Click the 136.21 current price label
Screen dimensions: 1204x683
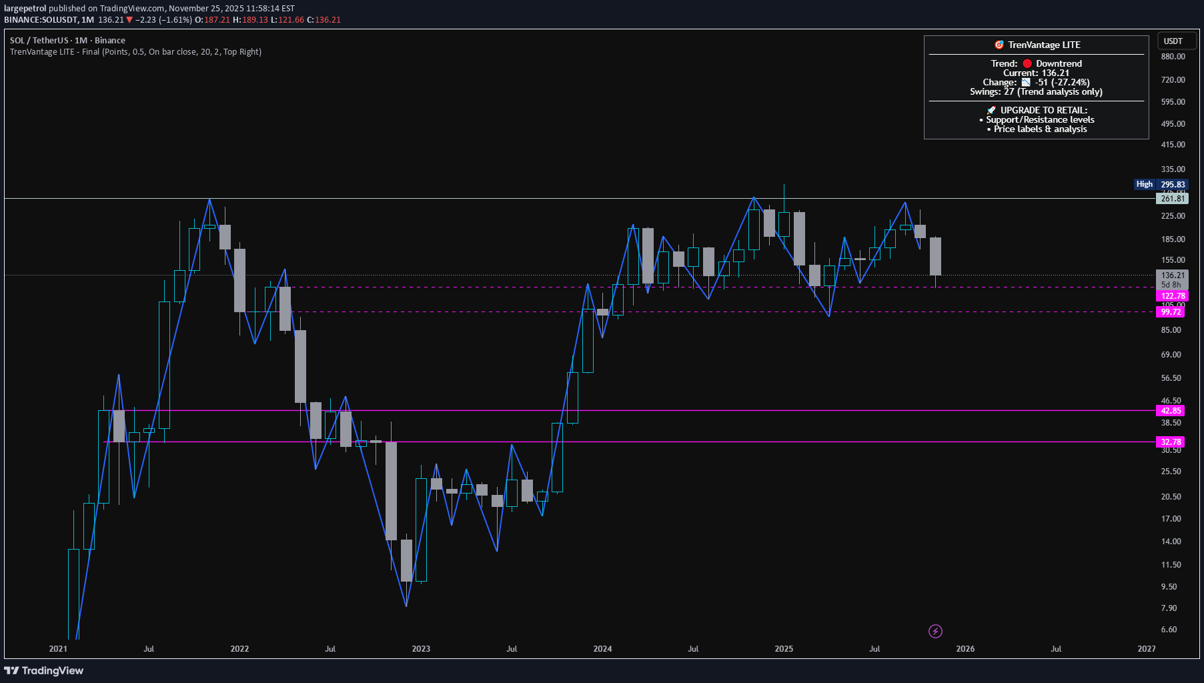click(1173, 275)
